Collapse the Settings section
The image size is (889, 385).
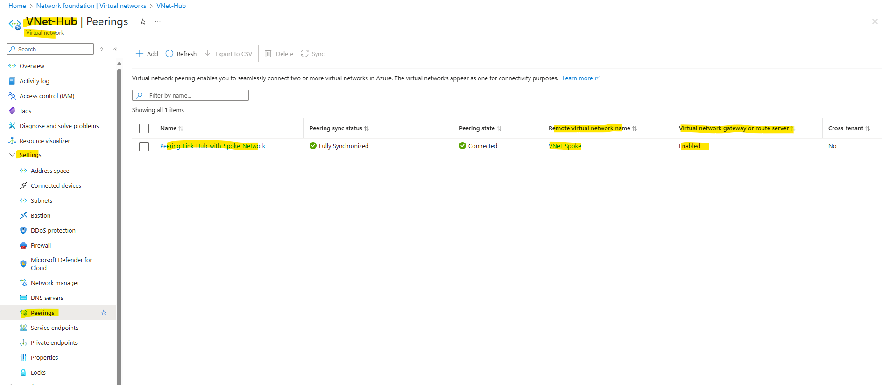(12, 155)
